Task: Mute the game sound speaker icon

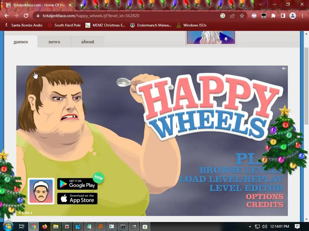Action: coord(284,68)
